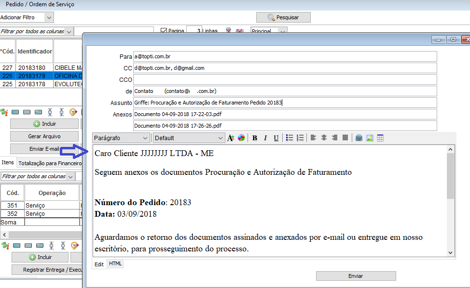Click the empty CCO field

tap(285, 79)
